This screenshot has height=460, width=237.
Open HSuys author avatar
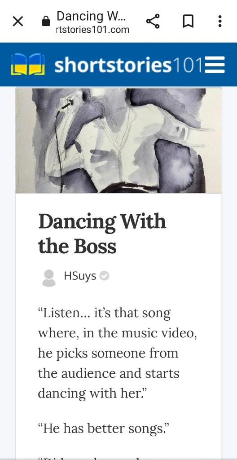[49, 278]
